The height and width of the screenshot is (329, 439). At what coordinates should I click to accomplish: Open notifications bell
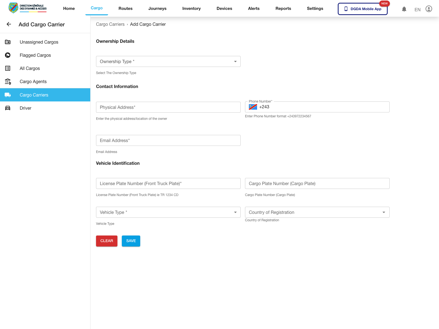(404, 9)
